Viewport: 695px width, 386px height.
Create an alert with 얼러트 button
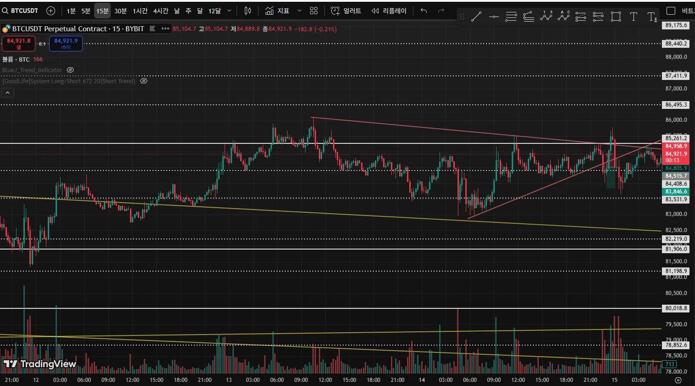click(346, 11)
